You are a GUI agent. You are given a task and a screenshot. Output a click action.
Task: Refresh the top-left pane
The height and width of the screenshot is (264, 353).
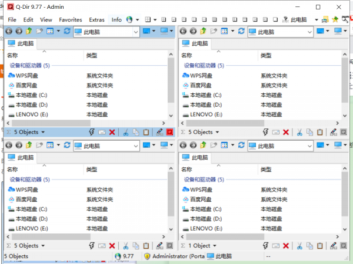coord(67,31)
